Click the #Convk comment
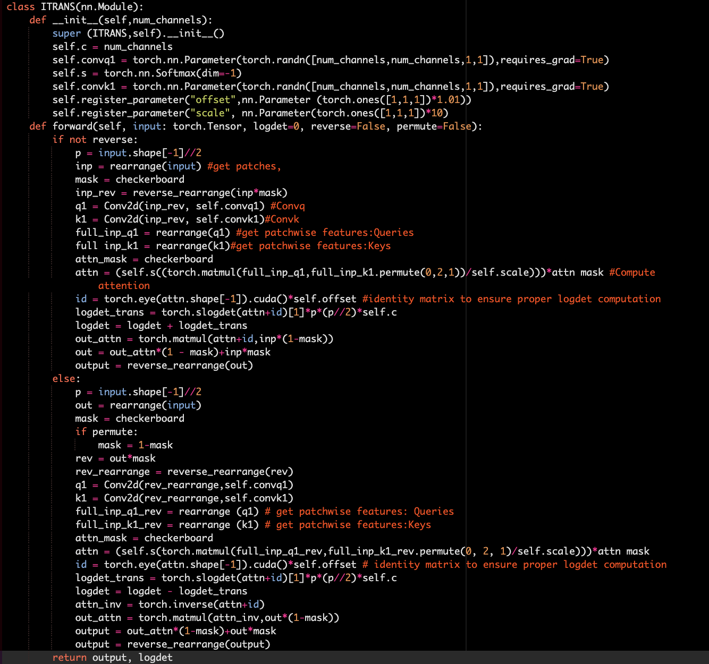This screenshot has height=664, width=709. point(282,219)
